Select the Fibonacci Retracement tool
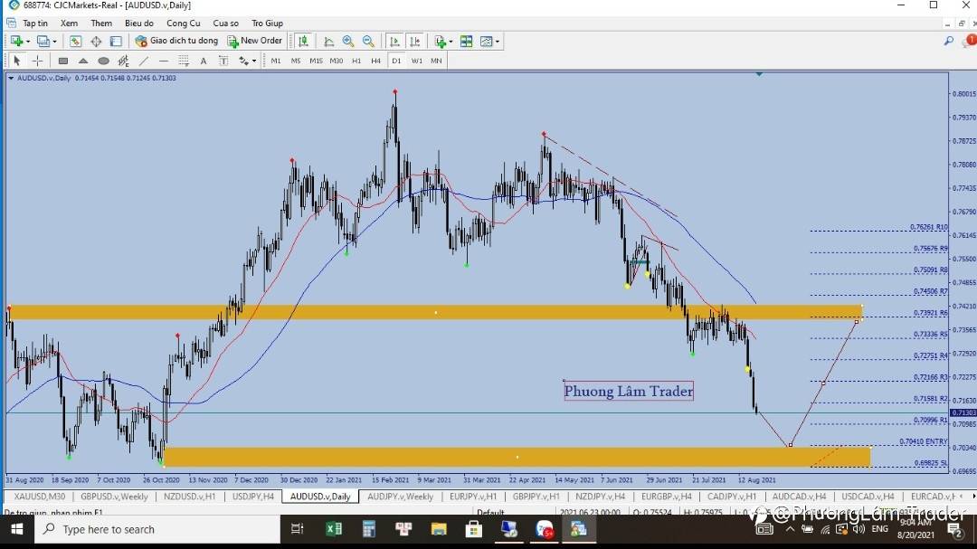977x549 pixels. tap(183, 61)
